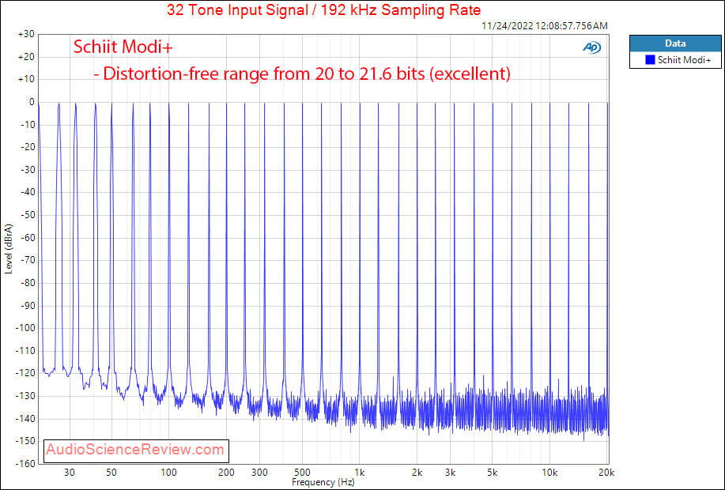Click the 30 Hz frequency axis tick label

click(70, 473)
